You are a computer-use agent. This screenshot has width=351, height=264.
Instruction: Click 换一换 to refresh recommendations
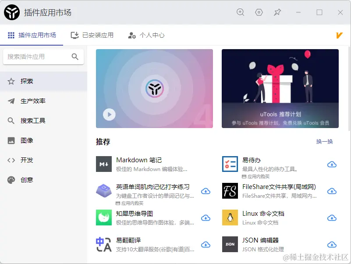coord(324,141)
